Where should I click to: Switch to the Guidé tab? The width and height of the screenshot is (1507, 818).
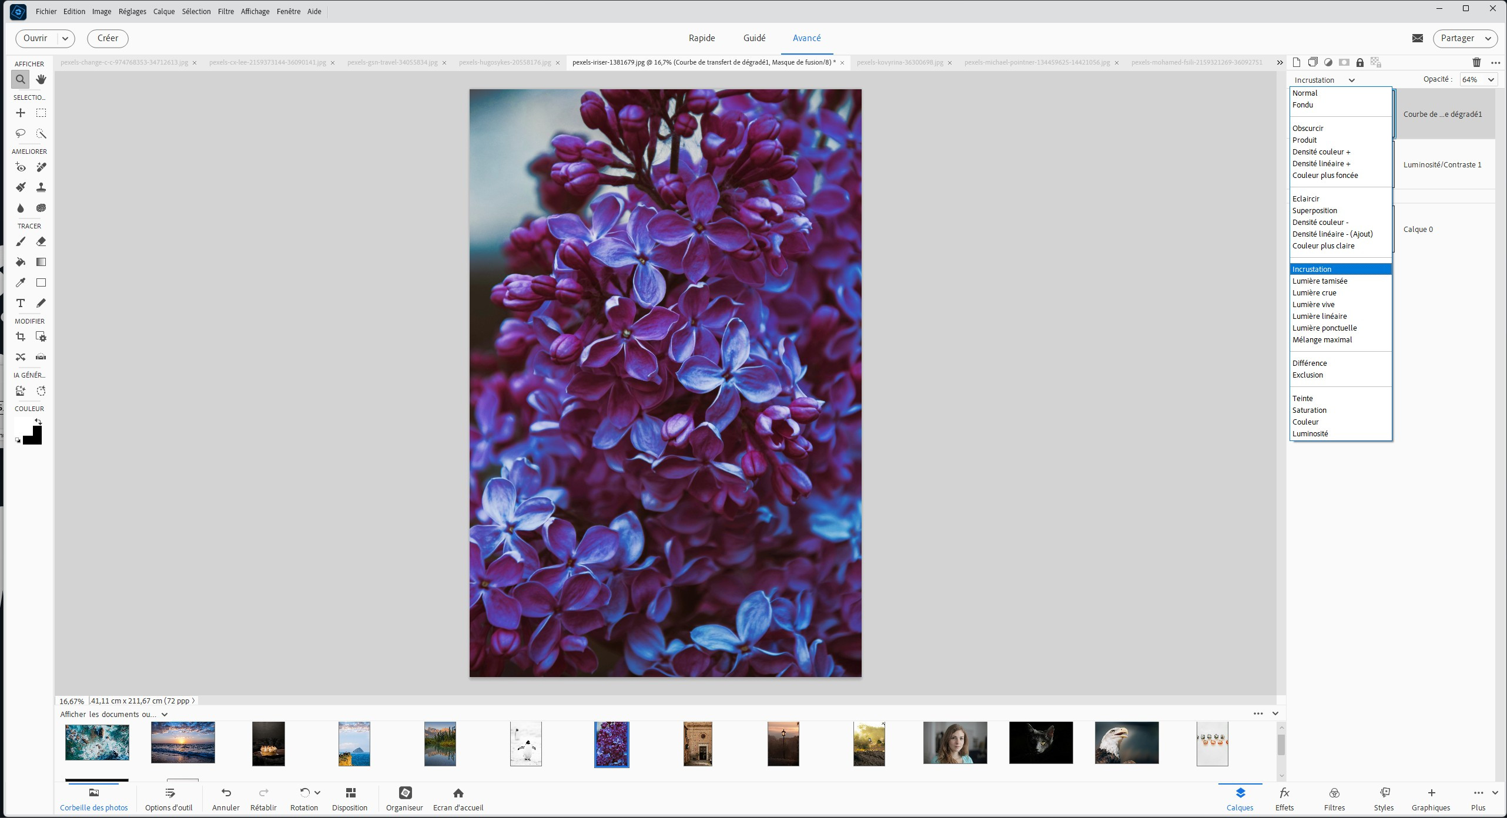pos(754,38)
